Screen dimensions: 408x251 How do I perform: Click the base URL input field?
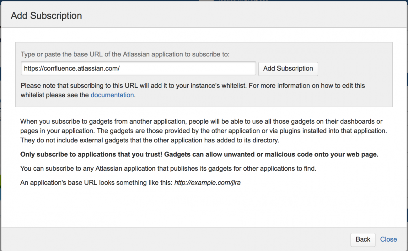pos(138,68)
